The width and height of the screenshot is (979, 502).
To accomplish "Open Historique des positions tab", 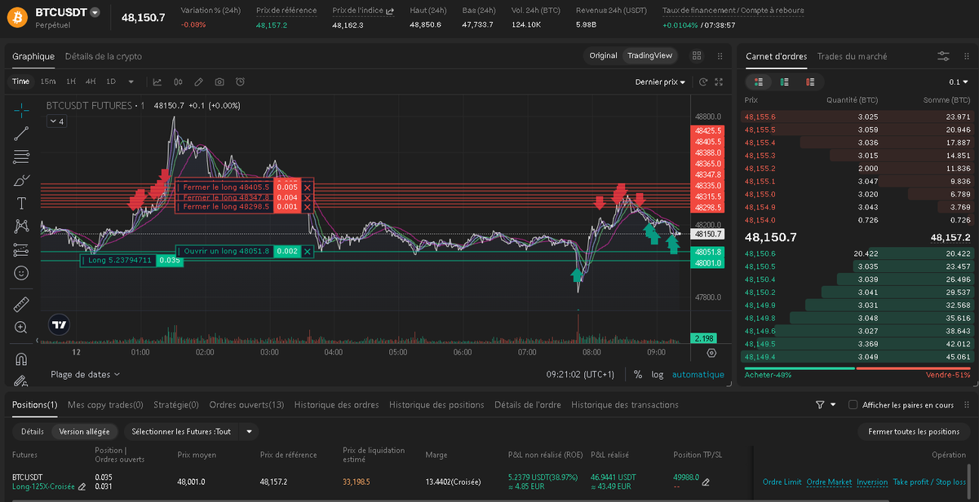I will 436,405.
